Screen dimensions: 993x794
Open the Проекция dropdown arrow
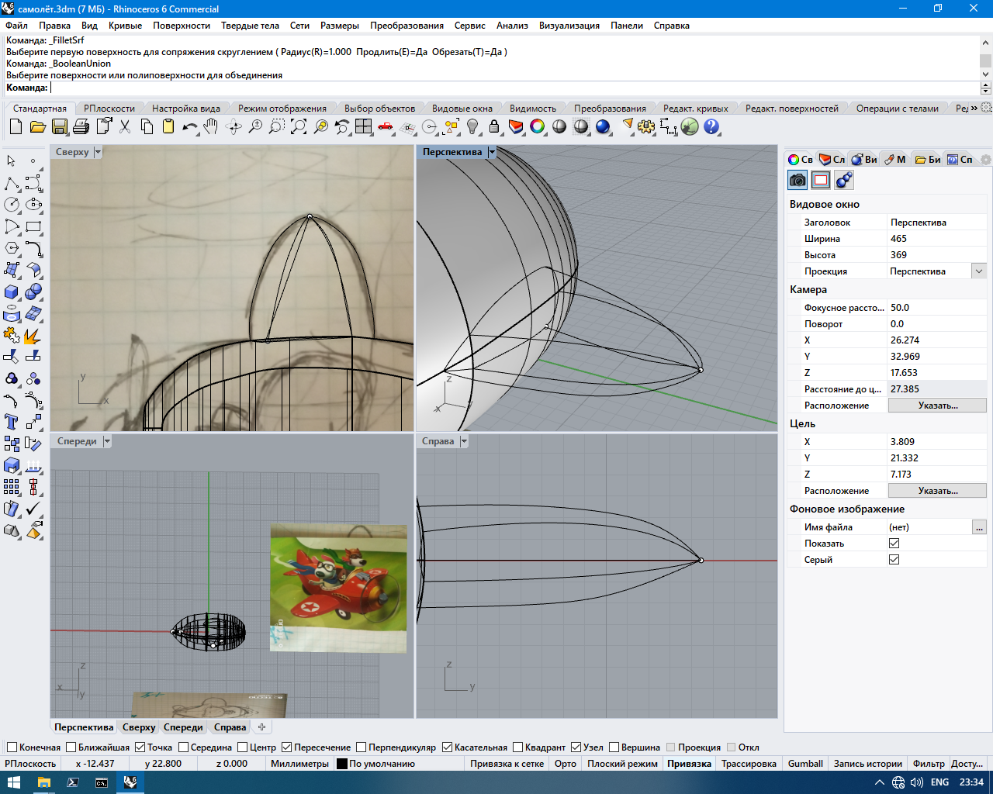[979, 271]
